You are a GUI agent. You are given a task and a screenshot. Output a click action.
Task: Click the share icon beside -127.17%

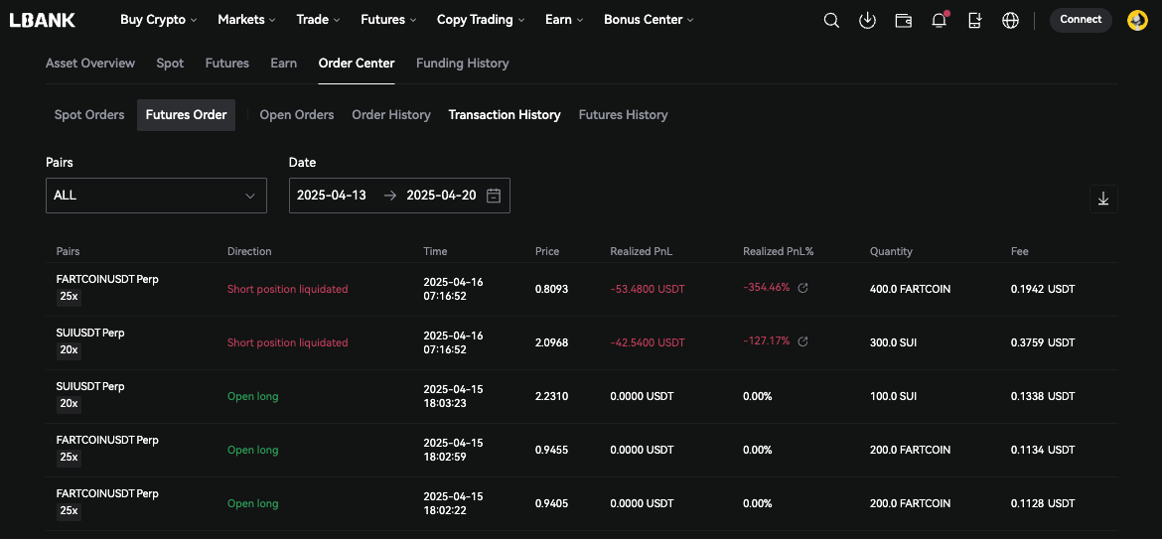[803, 341]
